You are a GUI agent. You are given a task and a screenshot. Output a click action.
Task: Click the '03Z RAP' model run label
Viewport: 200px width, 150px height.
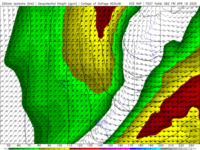(135, 4)
